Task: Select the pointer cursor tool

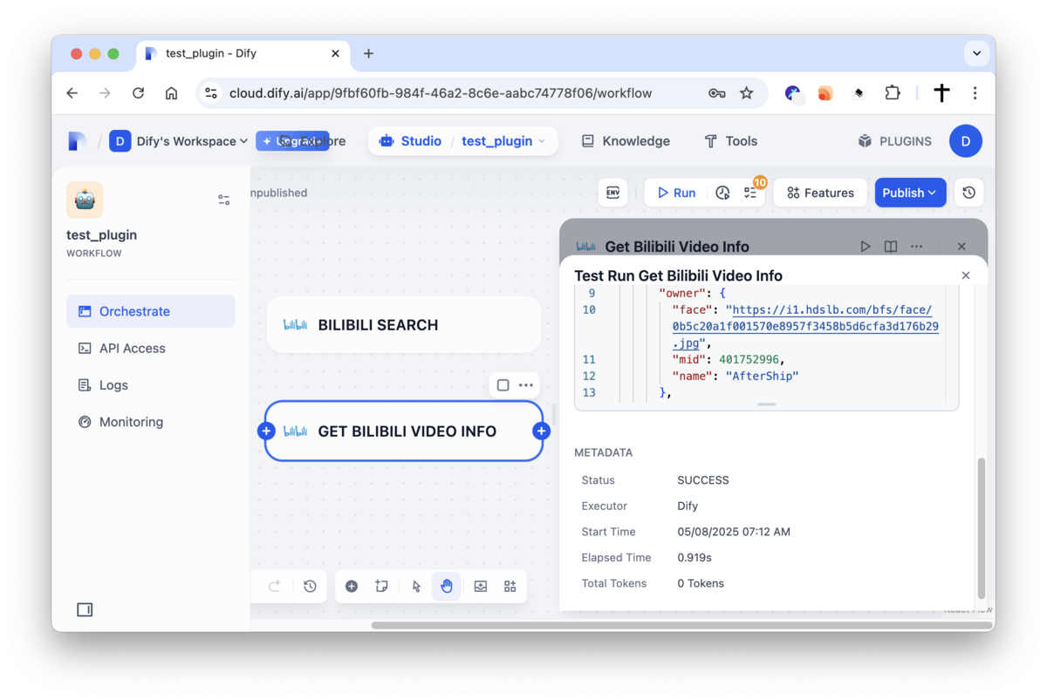Action: (416, 587)
